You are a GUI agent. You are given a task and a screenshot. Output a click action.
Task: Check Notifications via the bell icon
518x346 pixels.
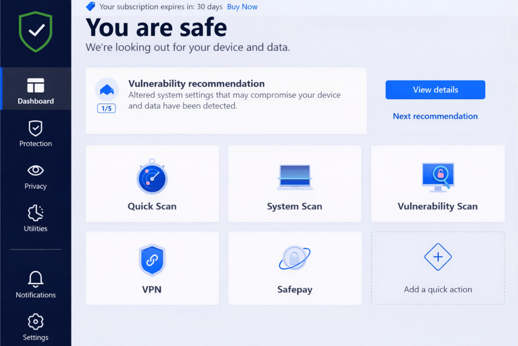click(35, 285)
